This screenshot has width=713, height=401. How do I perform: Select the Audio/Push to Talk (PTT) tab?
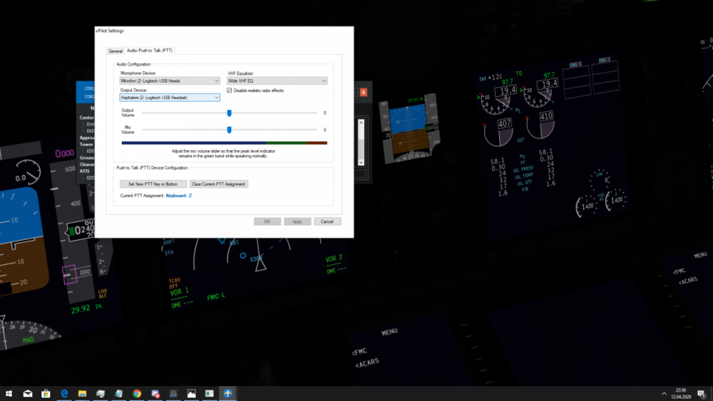150,51
